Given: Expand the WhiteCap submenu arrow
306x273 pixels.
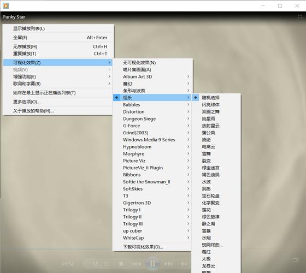Looking at the screenshot, I should (188, 238).
